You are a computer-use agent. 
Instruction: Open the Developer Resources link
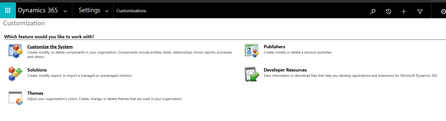pyautogui.click(x=285, y=70)
